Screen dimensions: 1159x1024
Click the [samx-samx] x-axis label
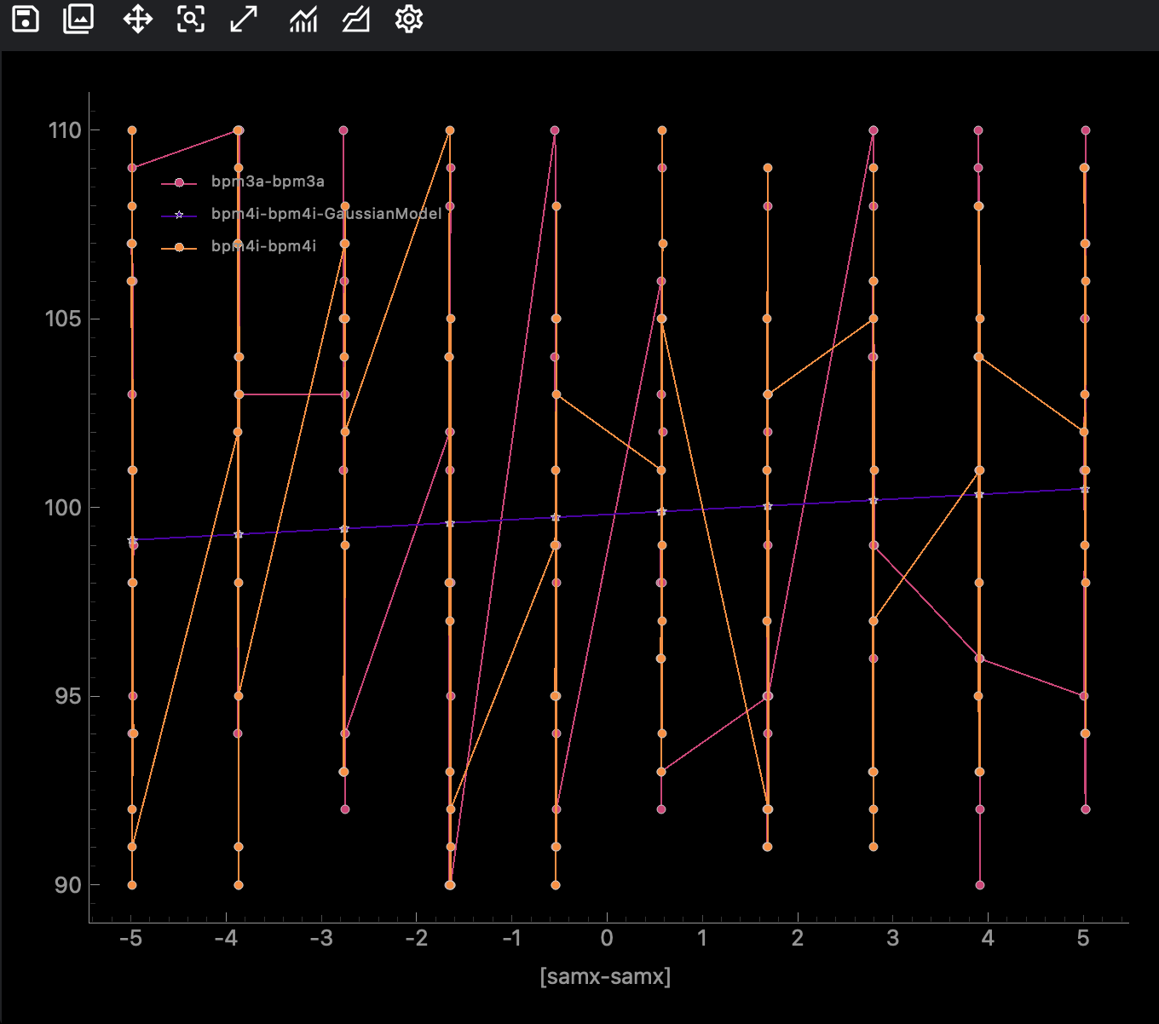pos(605,976)
